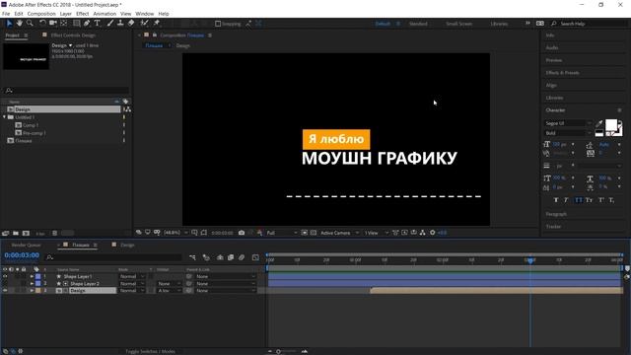
Task: Open the Animation menu
Action: pos(105,14)
